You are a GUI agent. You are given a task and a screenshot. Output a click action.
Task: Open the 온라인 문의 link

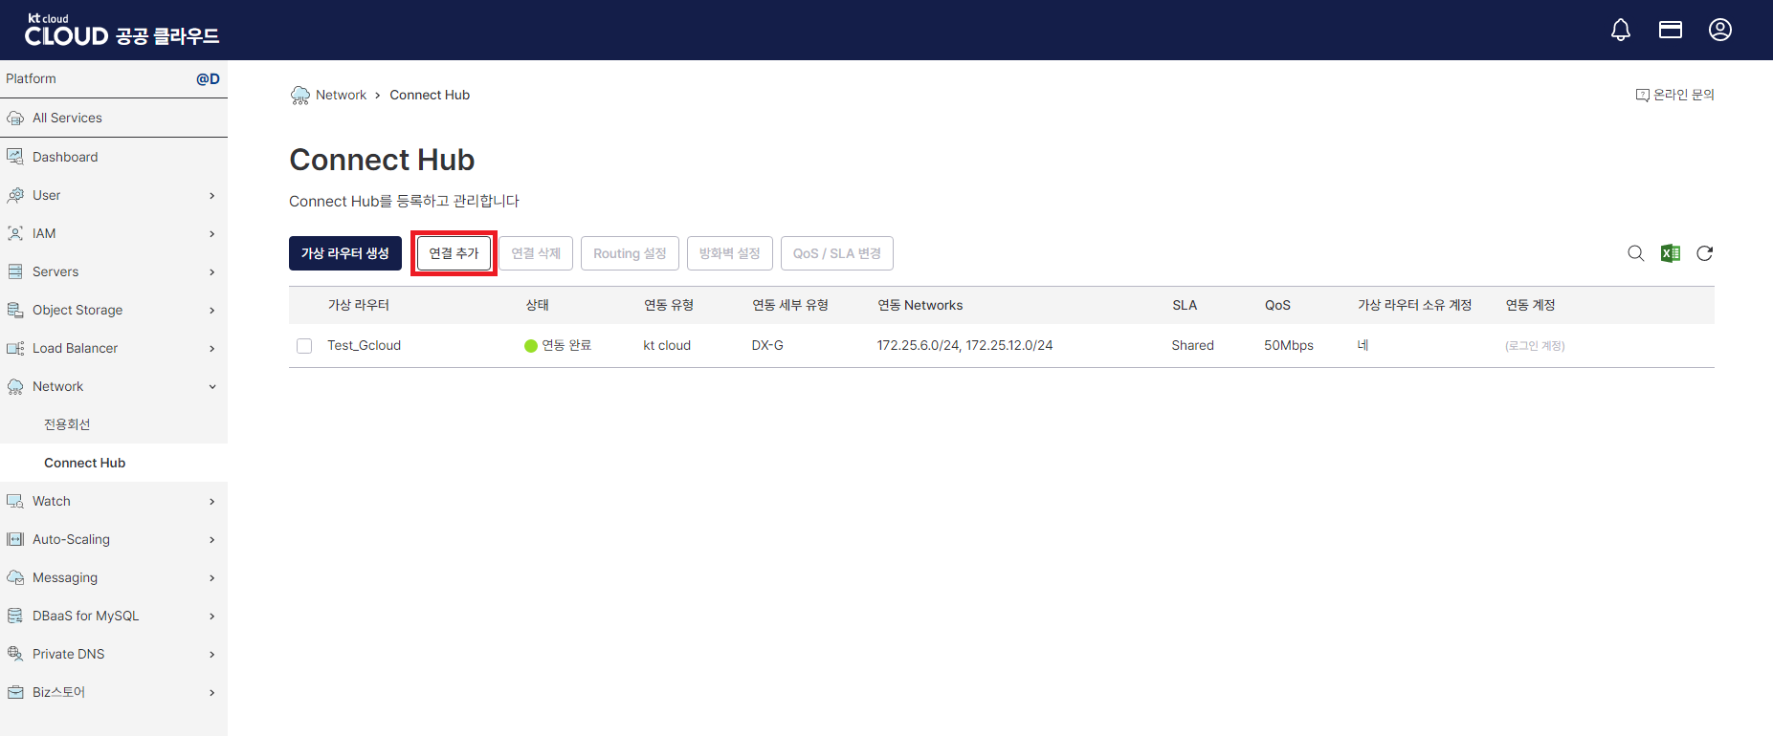[1675, 95]
